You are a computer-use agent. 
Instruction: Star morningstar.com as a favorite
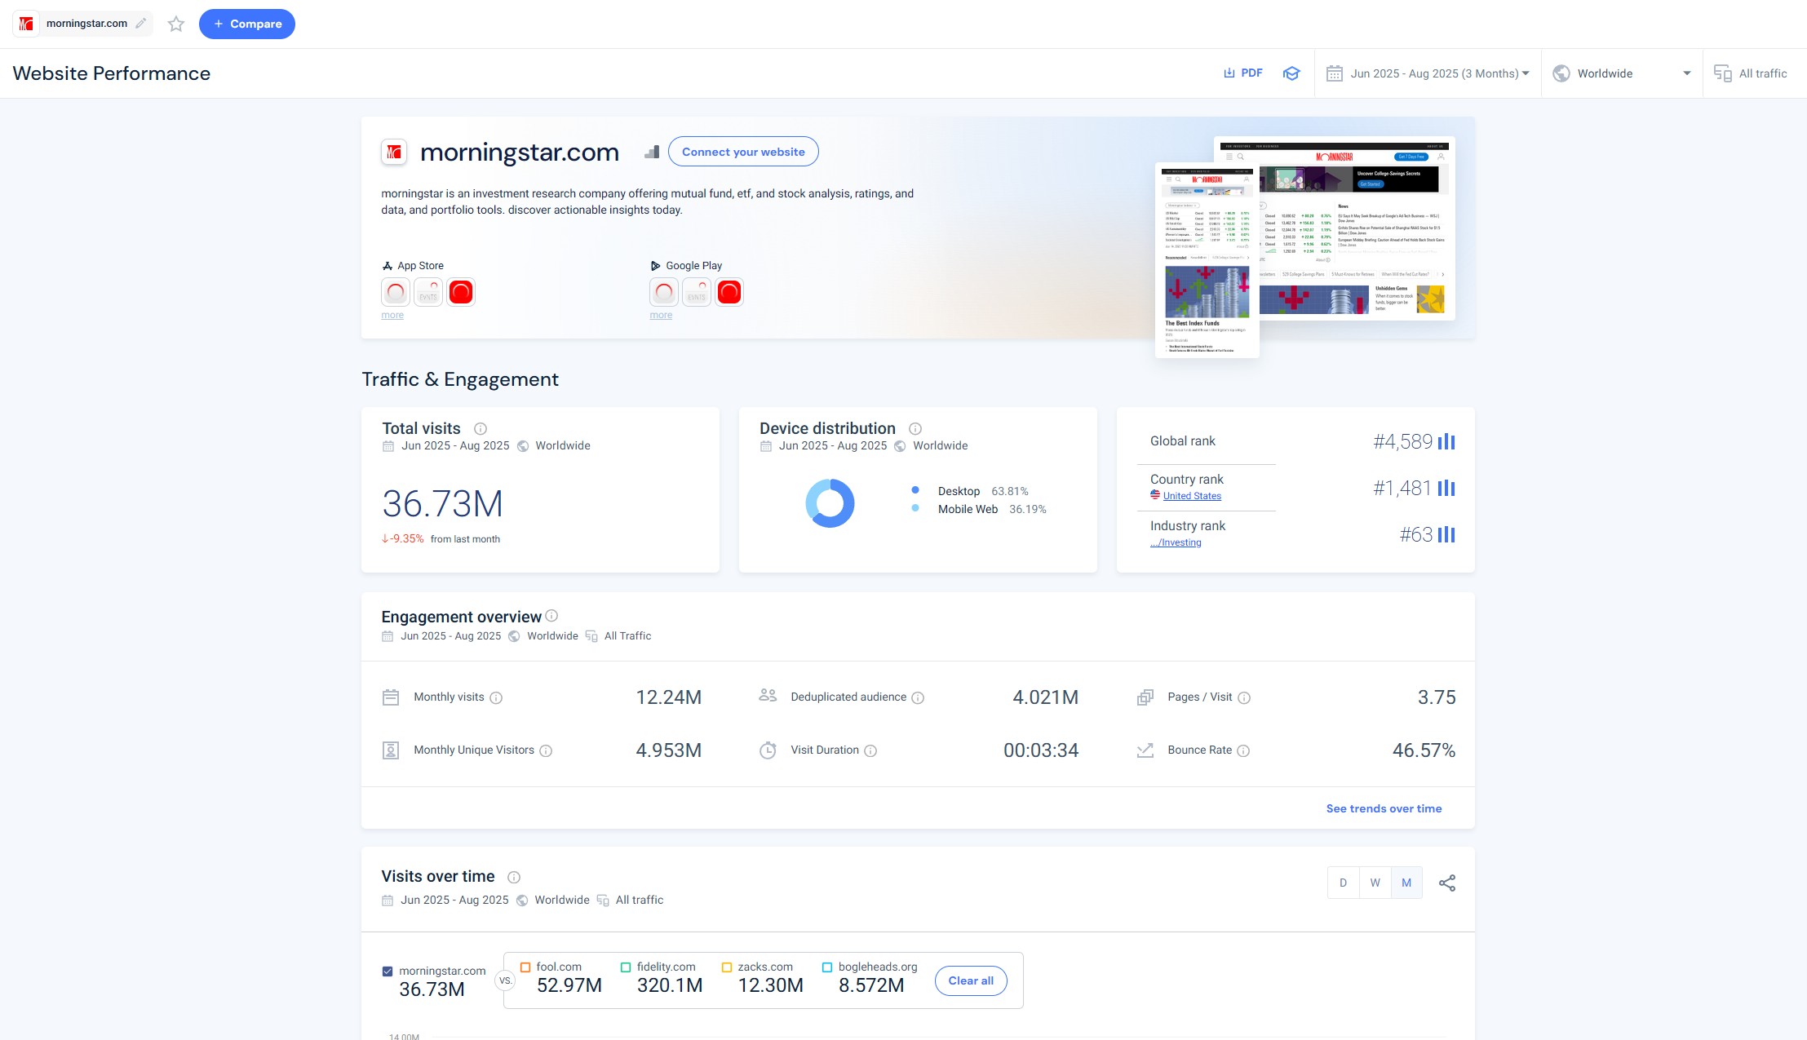pyautogui.click(x=176, y=24)
